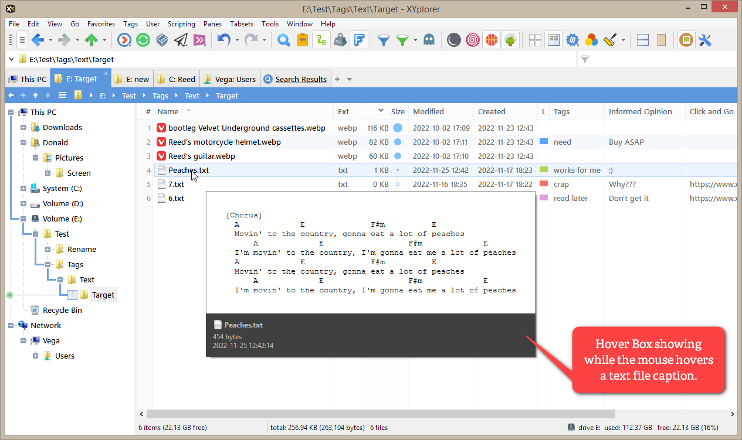The width and height of the screenshot is (742, 440).
Task: Collapse the Volume (E:) tree node
Action: tap(23, 219)
